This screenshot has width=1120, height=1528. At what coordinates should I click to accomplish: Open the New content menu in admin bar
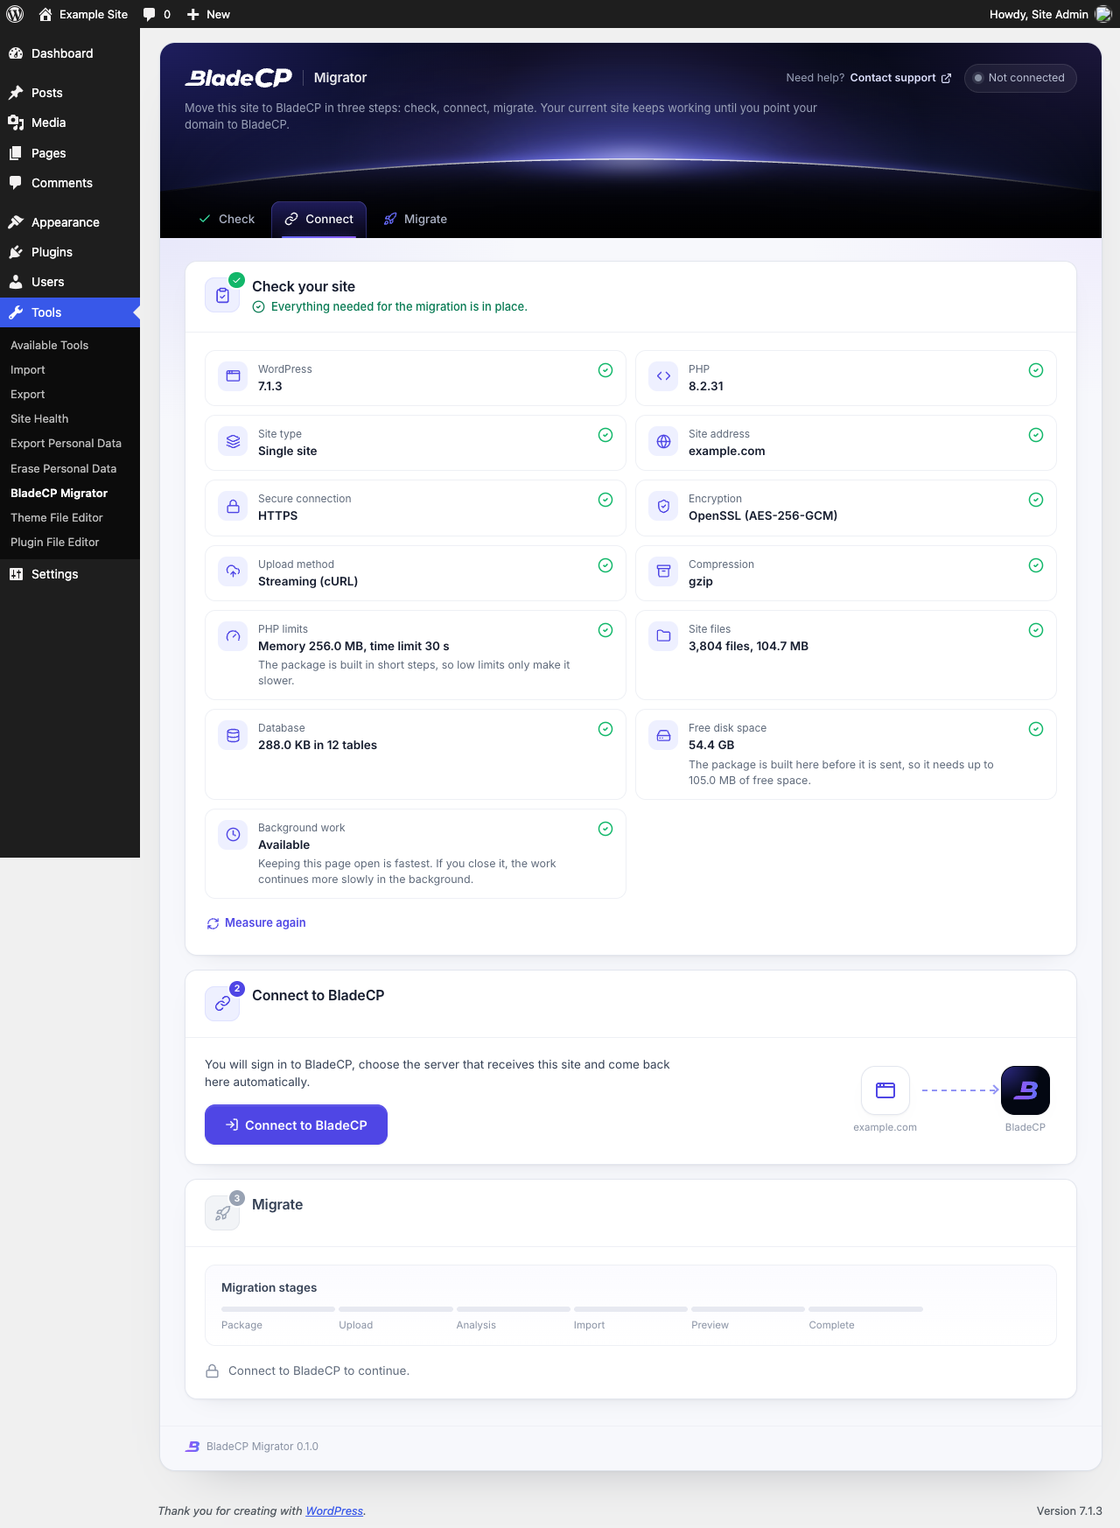click(208, 14)
